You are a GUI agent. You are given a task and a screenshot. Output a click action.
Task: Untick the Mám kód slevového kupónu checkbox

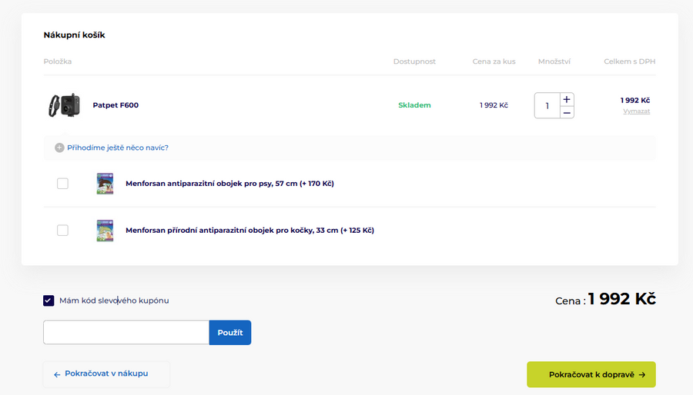(x=49, y=300)
